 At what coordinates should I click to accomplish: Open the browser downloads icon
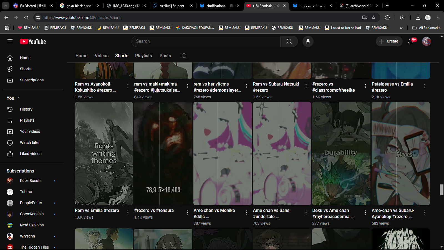coord(418,17)
